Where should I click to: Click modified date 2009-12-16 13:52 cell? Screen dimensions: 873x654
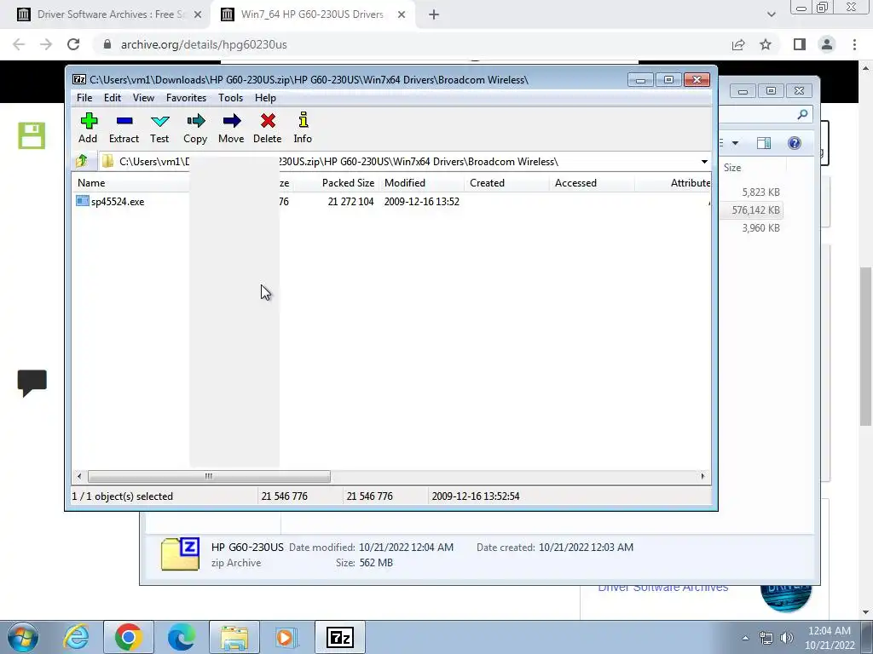click(x=421, y=202)
